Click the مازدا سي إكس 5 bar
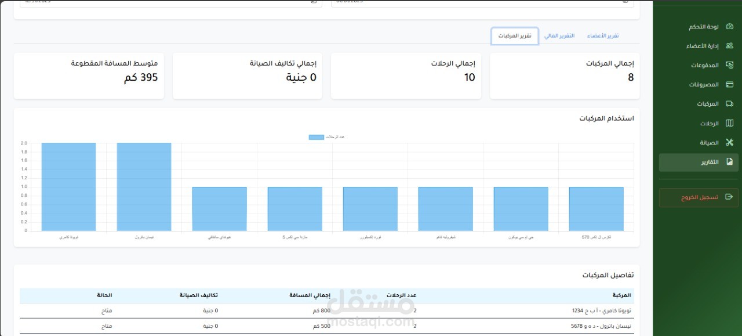742x336 pixels. (295, 209)
